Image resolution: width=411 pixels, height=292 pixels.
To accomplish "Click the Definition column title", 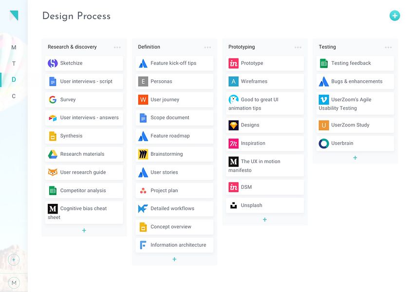I will pos(149,47).
